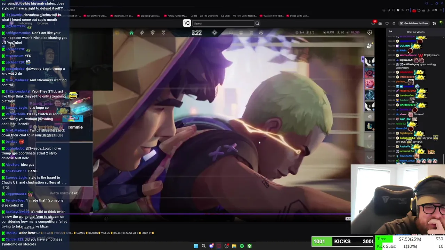Open the Exposing Clavicul... bookmark
Screen dimensions: 445x250
[x=149, y=16]
